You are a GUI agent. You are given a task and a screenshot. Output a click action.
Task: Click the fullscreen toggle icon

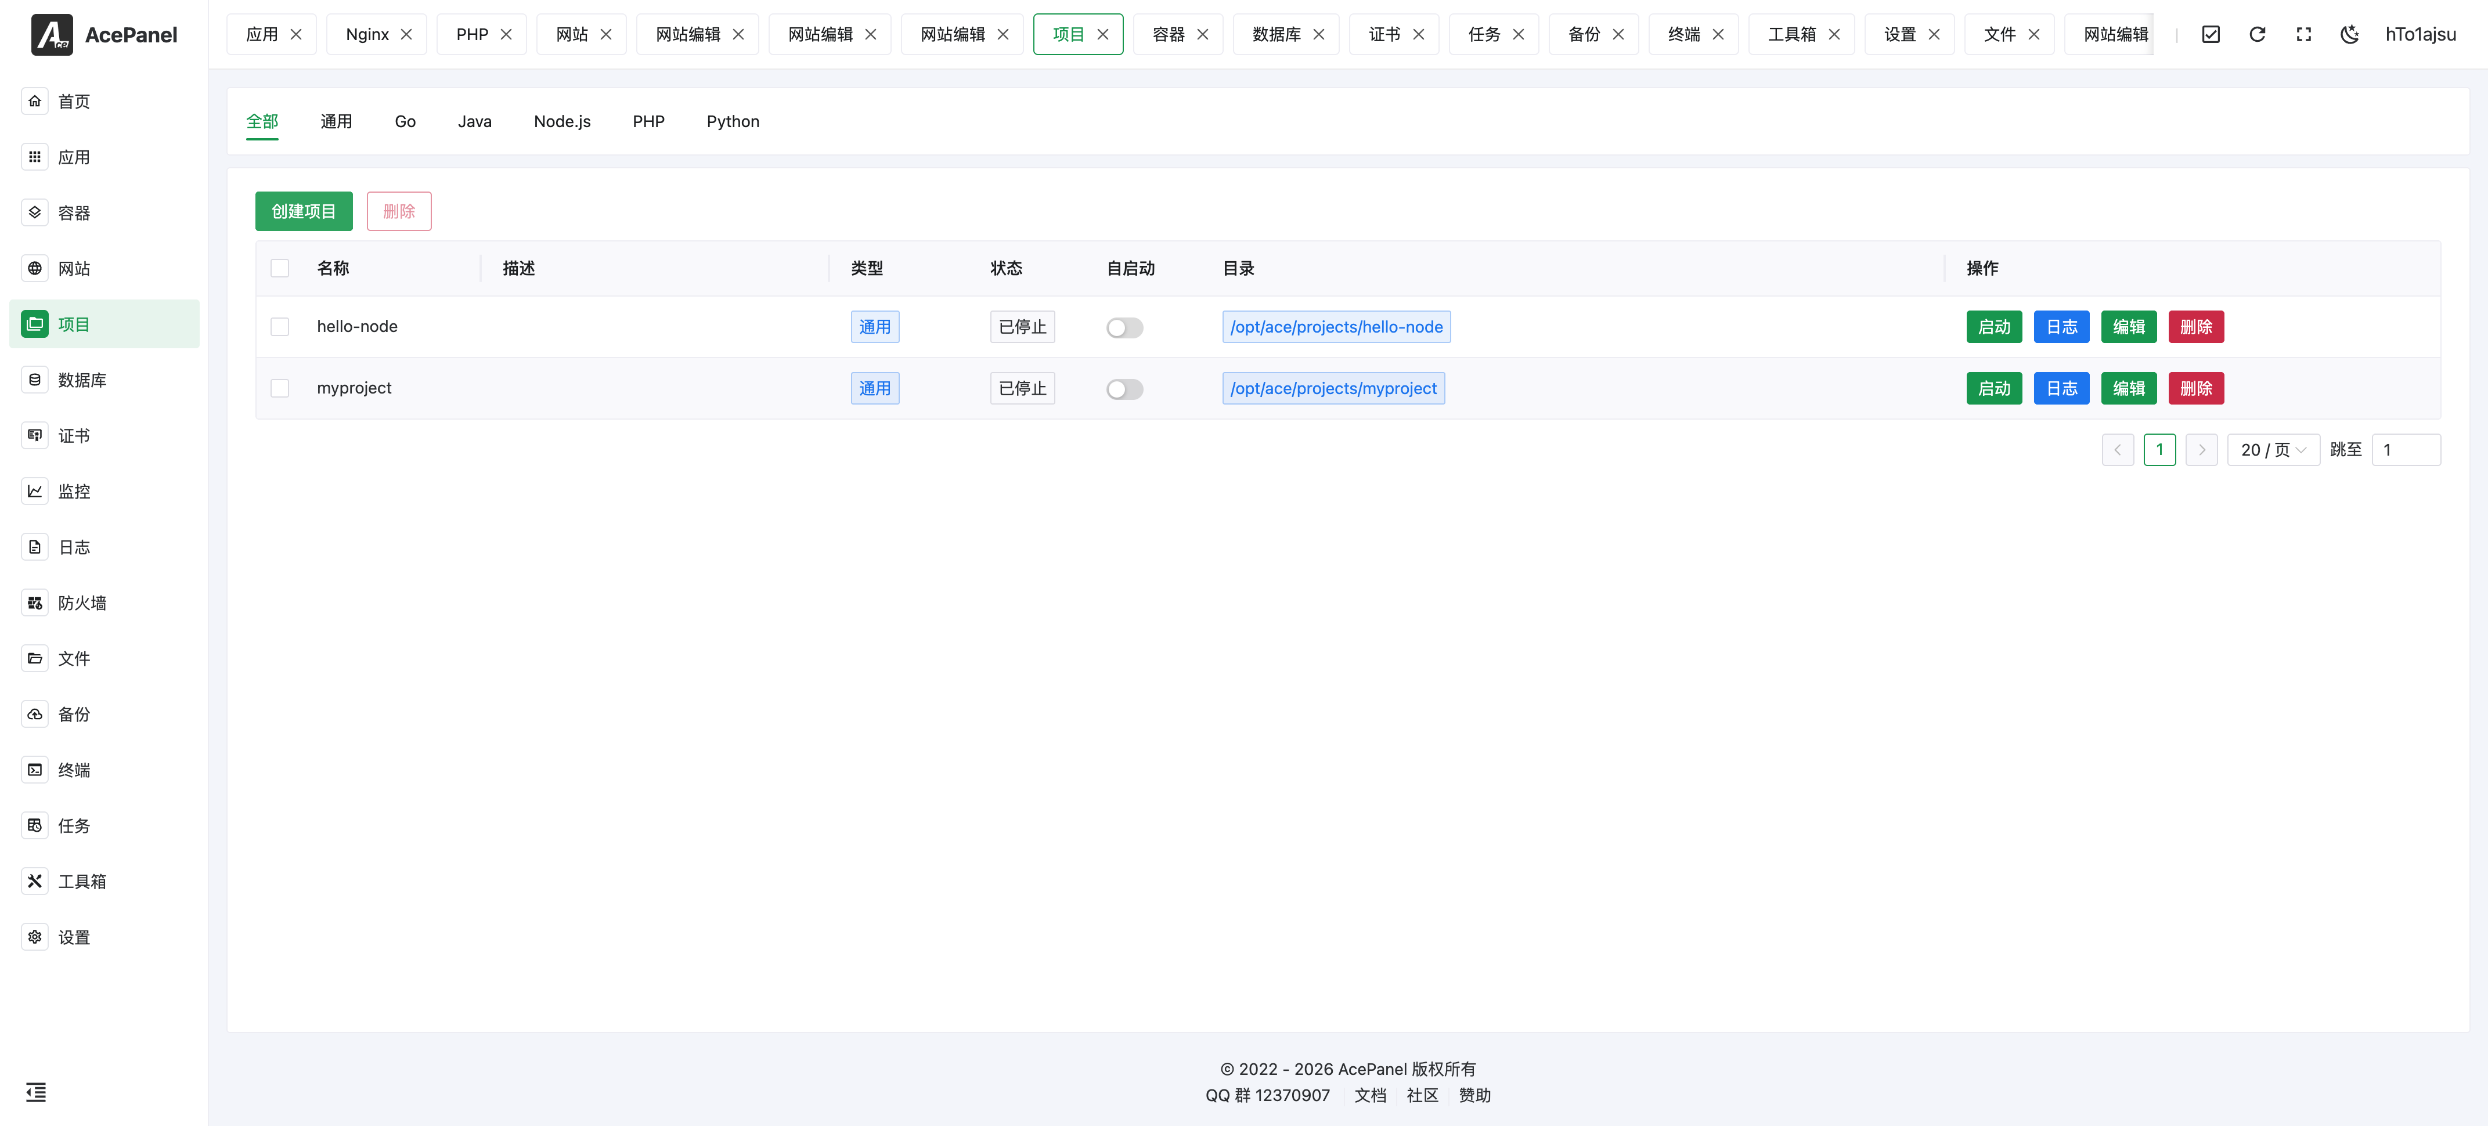(x=2303, y=35)
